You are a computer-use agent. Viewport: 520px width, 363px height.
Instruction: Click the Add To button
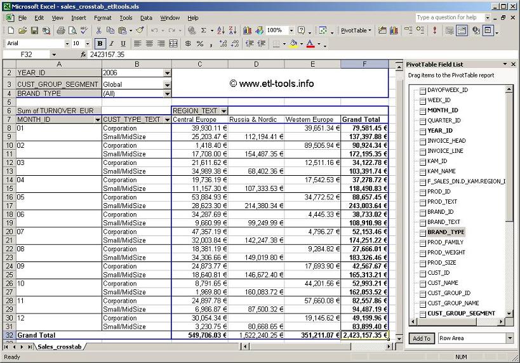point(422,338)
